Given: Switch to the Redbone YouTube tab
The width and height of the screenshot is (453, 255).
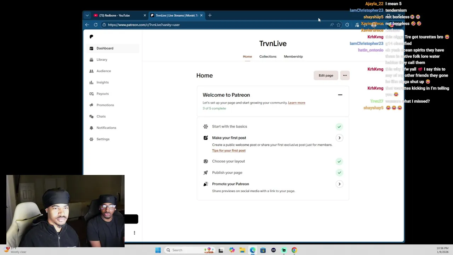Looking at the screenshot, I should tap(120, 15).
